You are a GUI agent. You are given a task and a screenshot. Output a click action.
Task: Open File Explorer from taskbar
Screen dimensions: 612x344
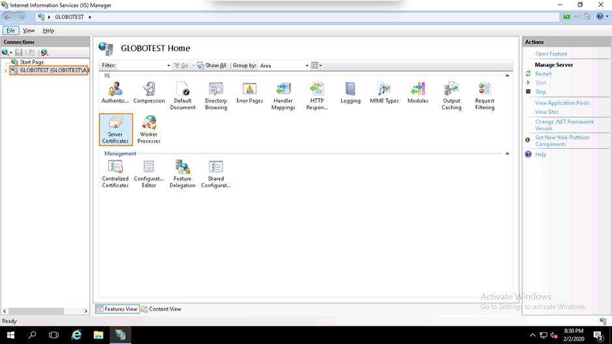(98, 335)
